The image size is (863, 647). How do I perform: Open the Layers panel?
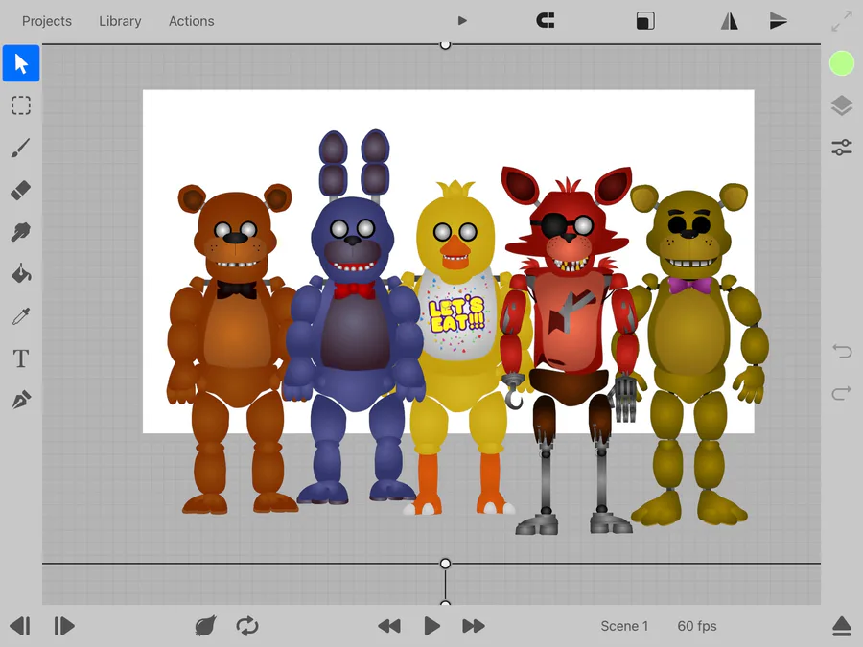842,105
